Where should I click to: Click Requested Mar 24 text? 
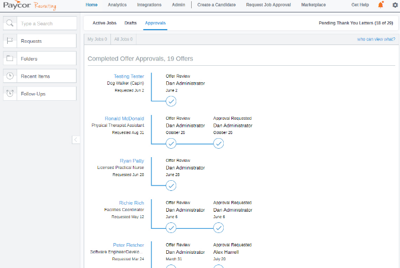[128, 259]
